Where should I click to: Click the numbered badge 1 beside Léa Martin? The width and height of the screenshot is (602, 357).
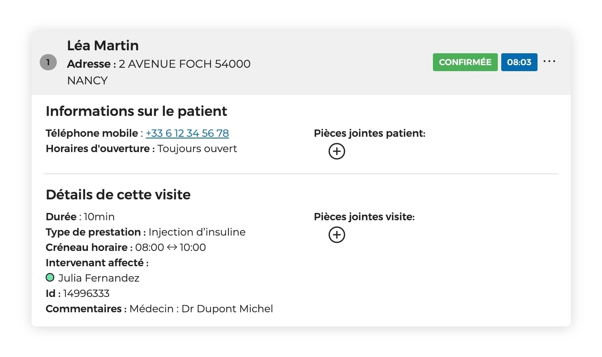[x=48, y=62]
